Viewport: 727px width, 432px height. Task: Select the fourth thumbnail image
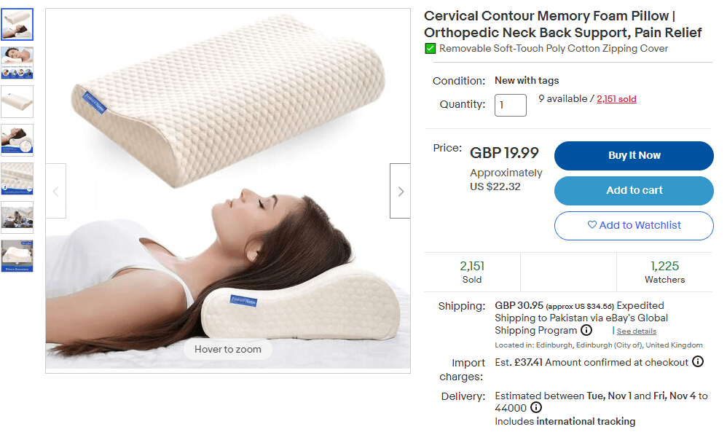[17, 140]
